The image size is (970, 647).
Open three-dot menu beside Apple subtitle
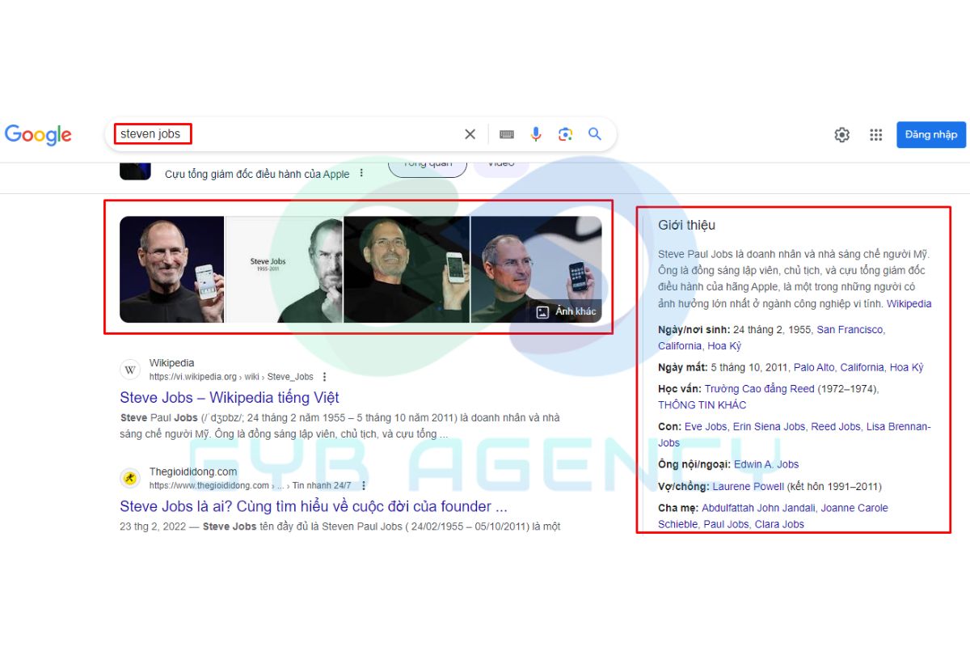coord(361,173)
